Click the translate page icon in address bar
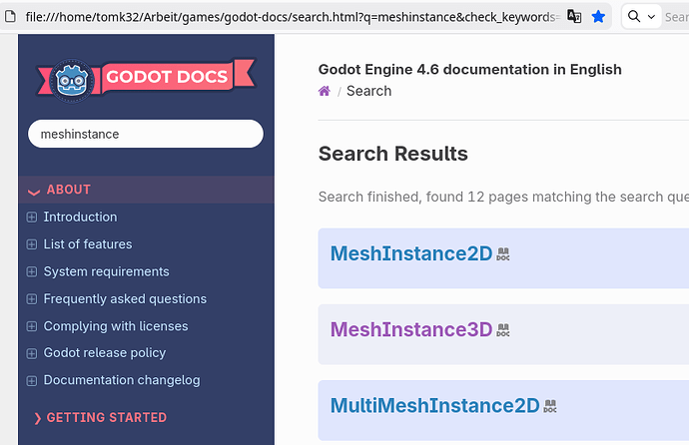 (x=574, y=17)
